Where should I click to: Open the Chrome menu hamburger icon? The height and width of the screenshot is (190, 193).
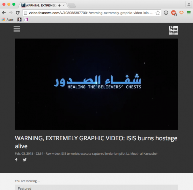189,13
